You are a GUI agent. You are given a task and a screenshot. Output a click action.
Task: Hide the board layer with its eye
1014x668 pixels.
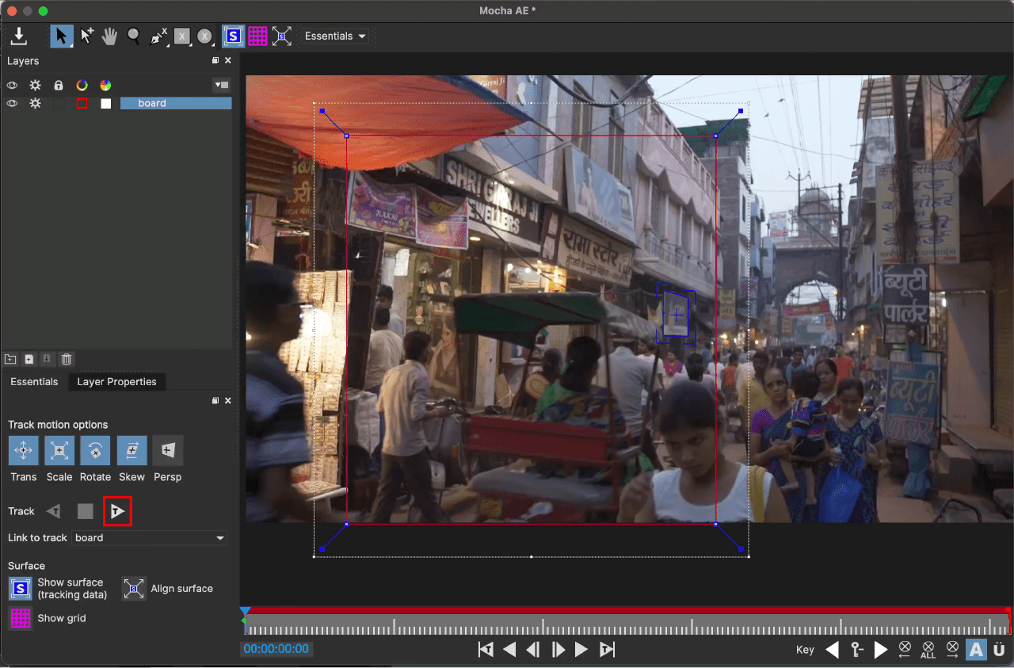point(12,104)
